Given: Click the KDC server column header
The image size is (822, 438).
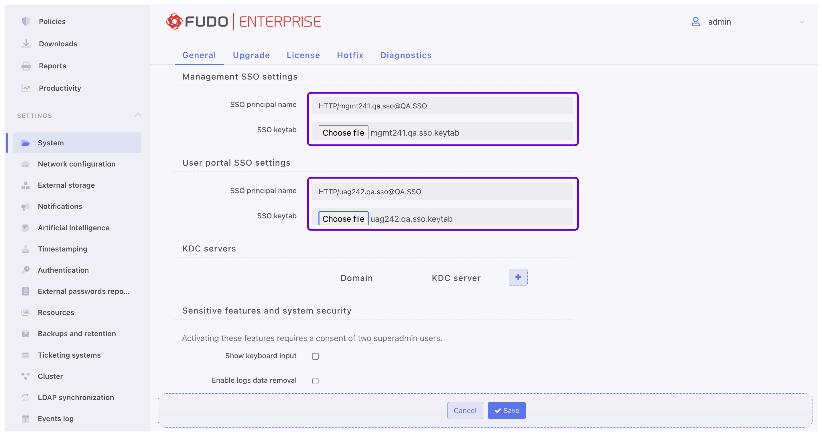Looking at the screenshot, I should pos(456,278).
